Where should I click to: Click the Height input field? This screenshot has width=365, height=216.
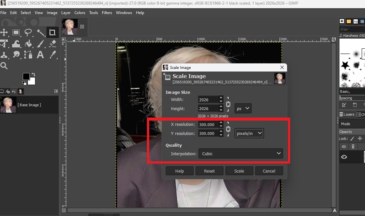tap(208, 108)
